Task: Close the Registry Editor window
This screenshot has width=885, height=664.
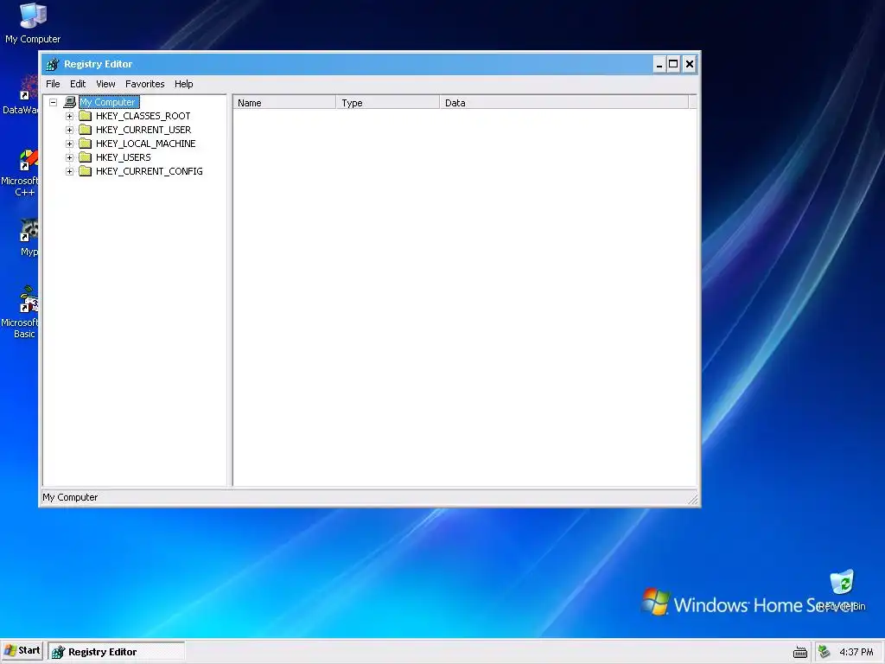Action: [689, 64]
